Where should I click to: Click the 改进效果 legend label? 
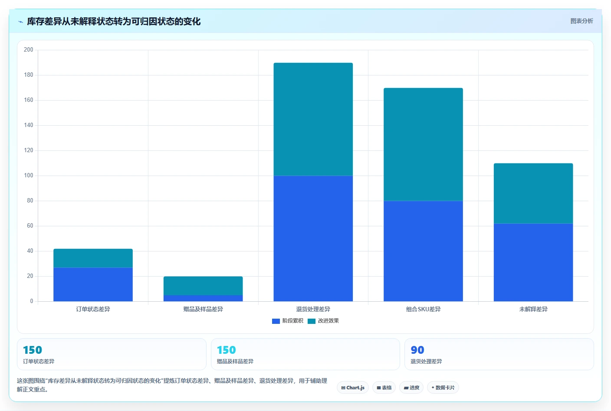tap(328, 321)
